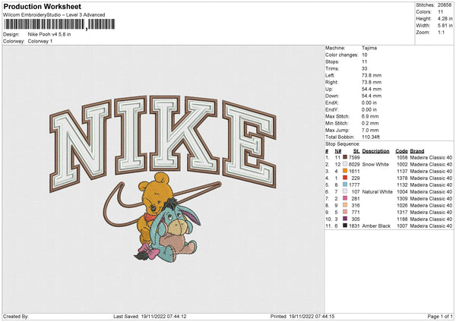Click thread code 1137 in stop 3
This screenshot has height=322, width=456.
pyautogui.click(x=402, y=171)
